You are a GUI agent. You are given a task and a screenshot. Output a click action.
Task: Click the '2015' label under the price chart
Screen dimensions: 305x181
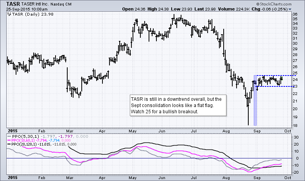click(13, 131)
